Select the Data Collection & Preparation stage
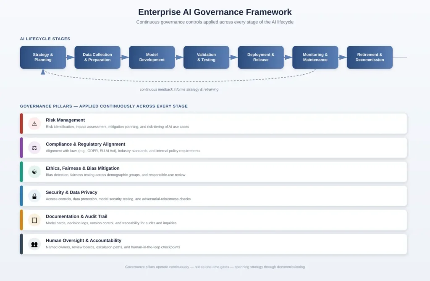 pos(97,57)
